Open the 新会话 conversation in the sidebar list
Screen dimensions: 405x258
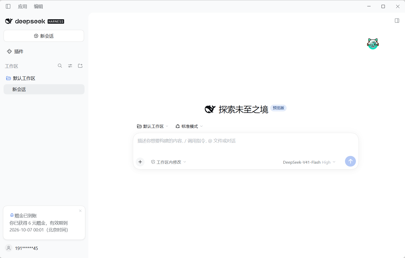(44, 89)
